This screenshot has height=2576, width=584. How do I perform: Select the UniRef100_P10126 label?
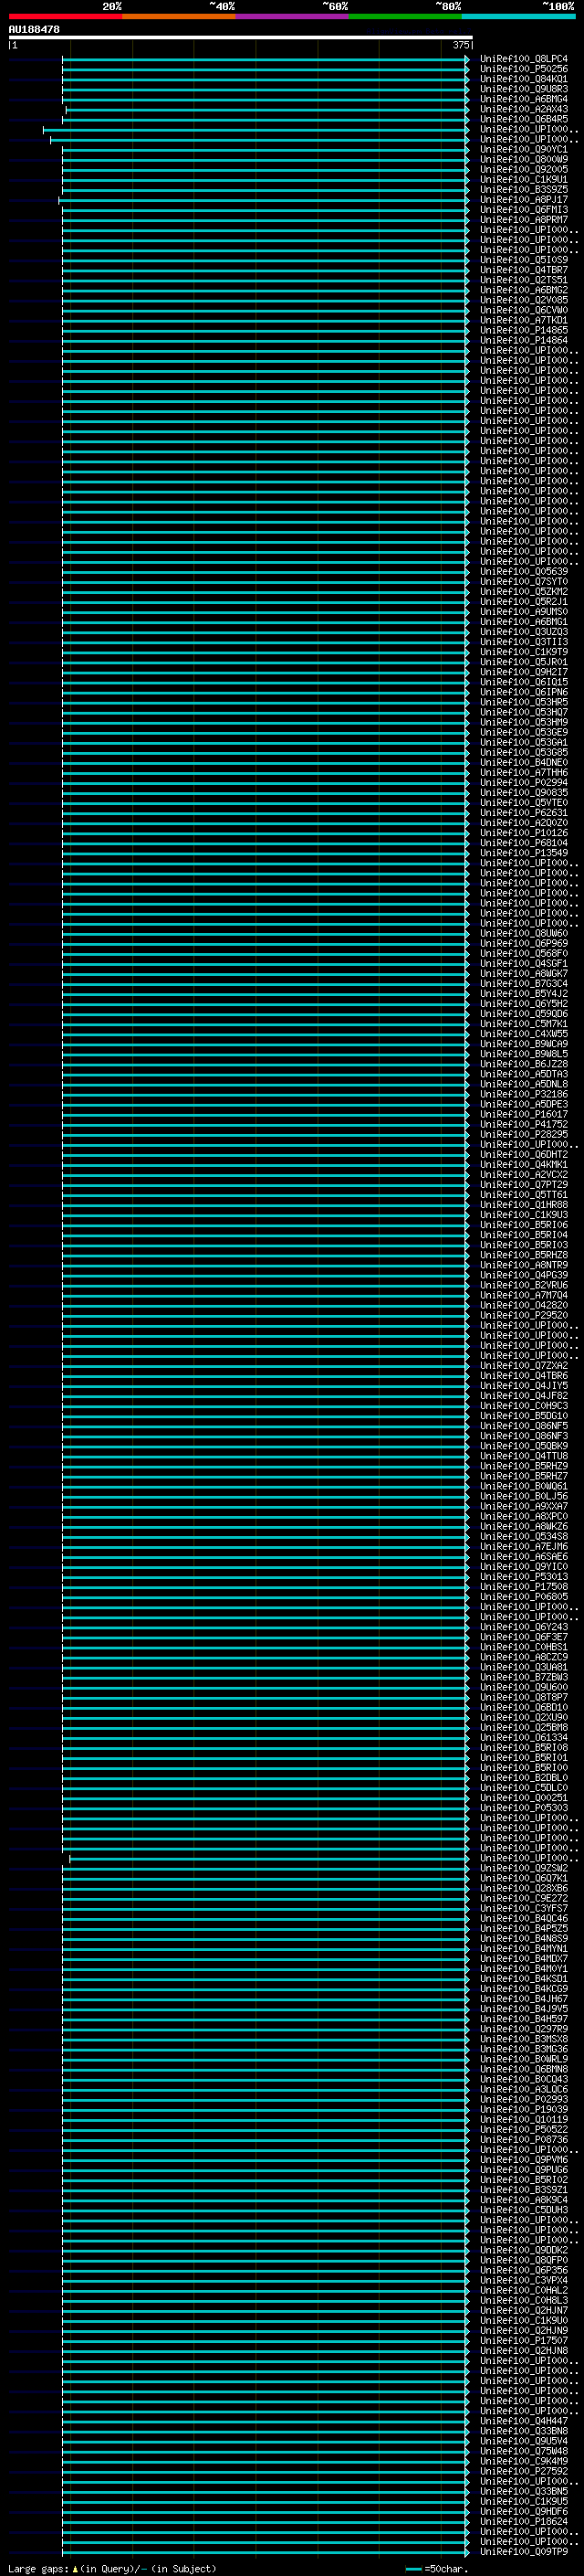click(524, 833)
